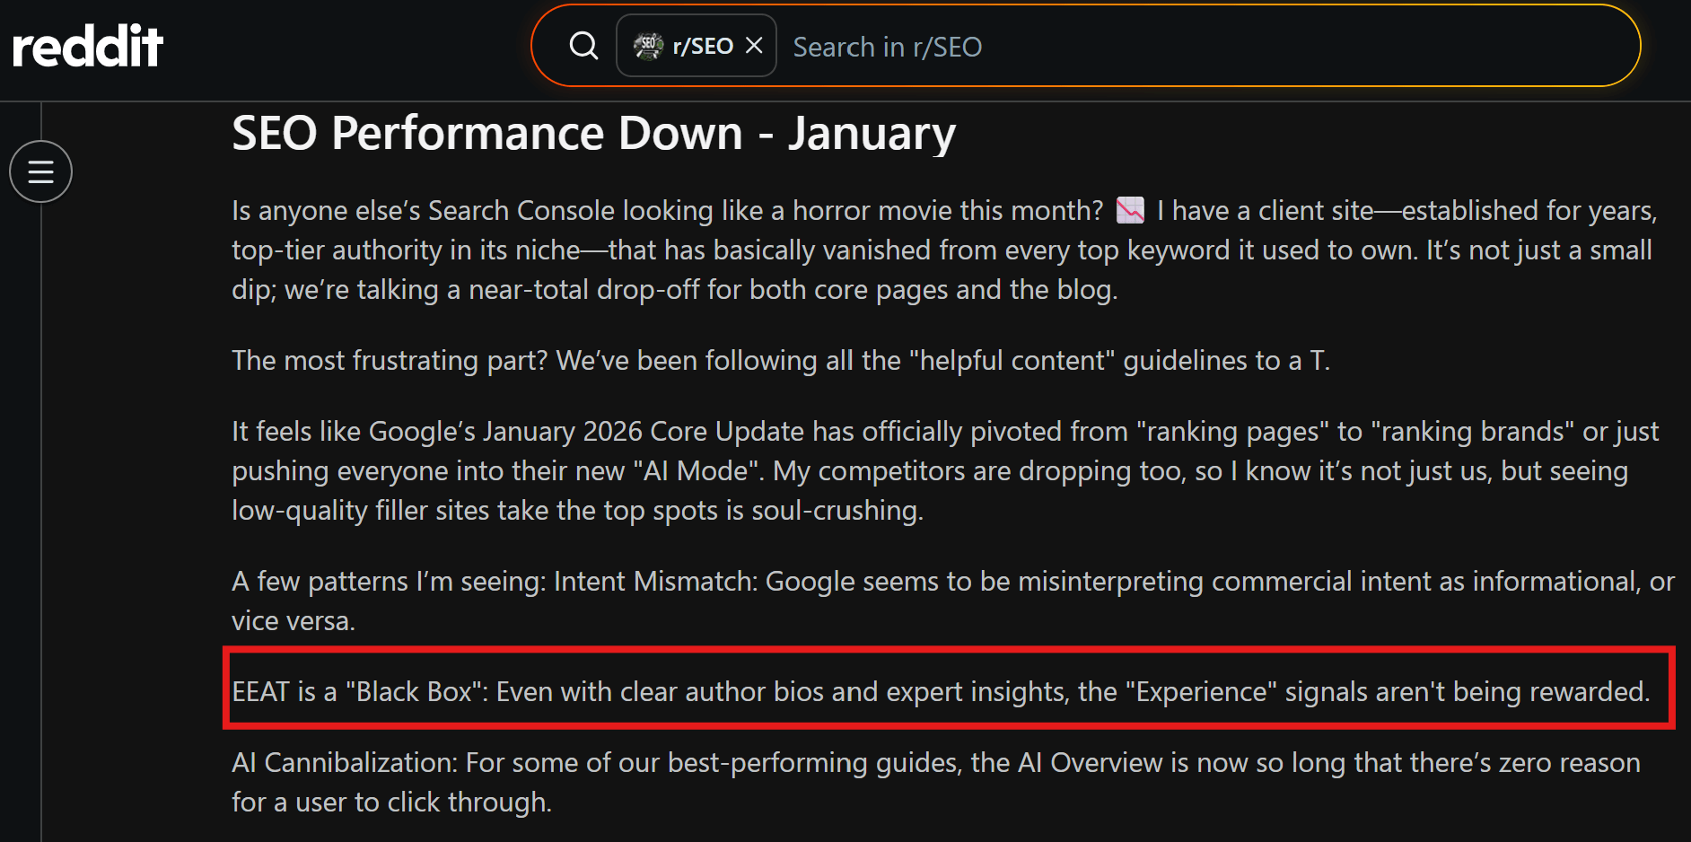Click the X icon on the r/SEO chip
The height and width of the screenshot is (842, 1691).
pyautogui.click(x=754, y=45)
